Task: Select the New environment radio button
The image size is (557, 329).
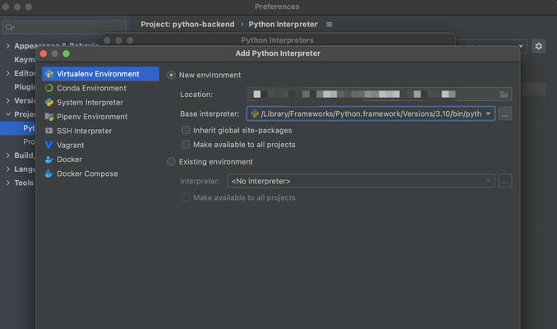Action: (x=171, y=75)
